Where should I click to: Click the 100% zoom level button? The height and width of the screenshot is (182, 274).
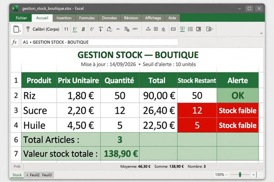pyautogui.click(x=219, y=174)
